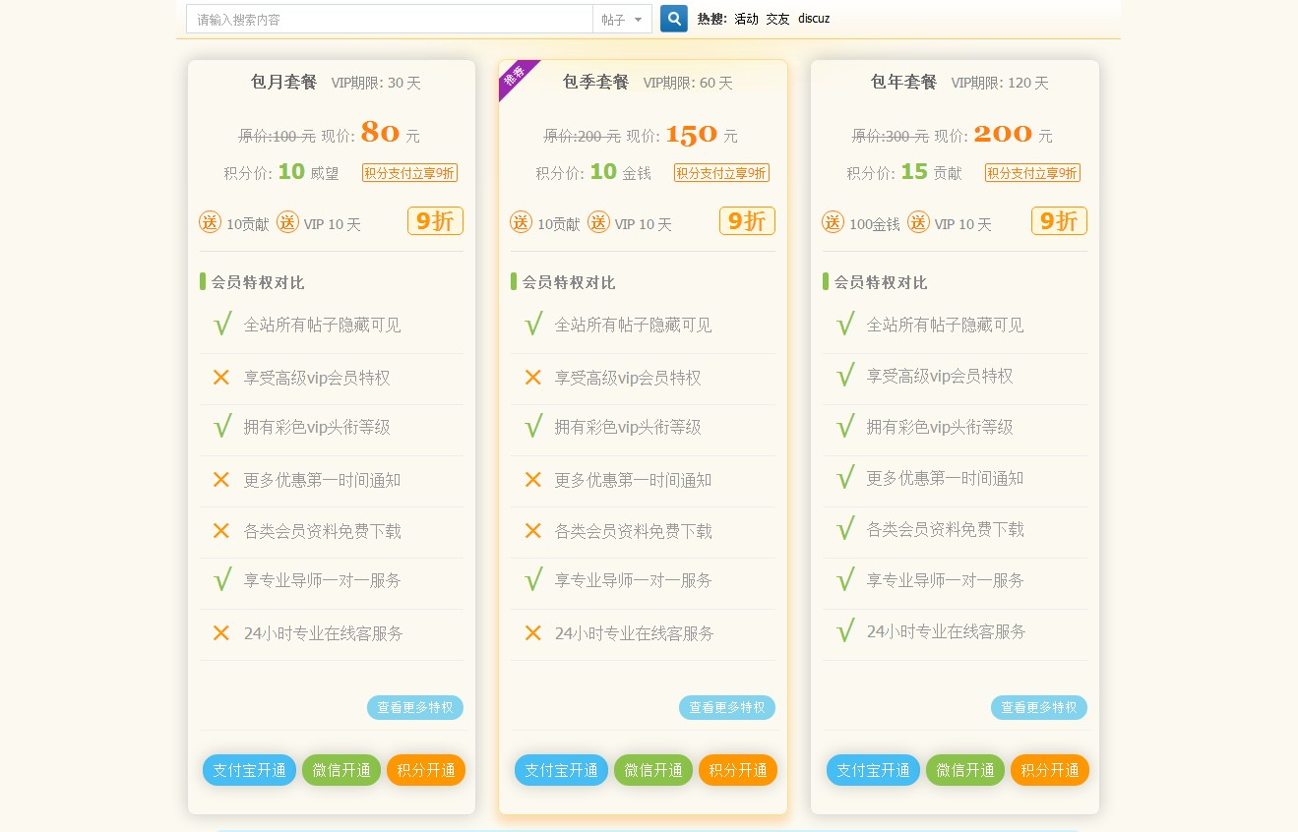The image size is (1298, 832).
Task: Click the purple 推荐 corner ribbon
Action: 515,76
